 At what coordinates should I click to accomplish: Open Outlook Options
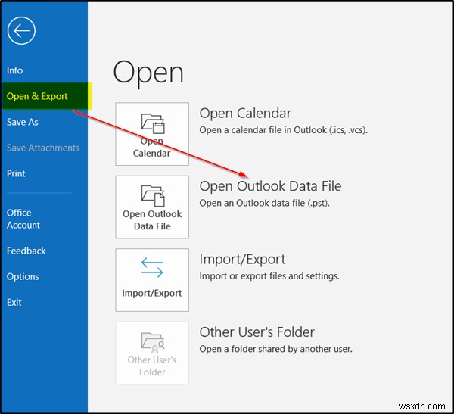click(23, 276)
